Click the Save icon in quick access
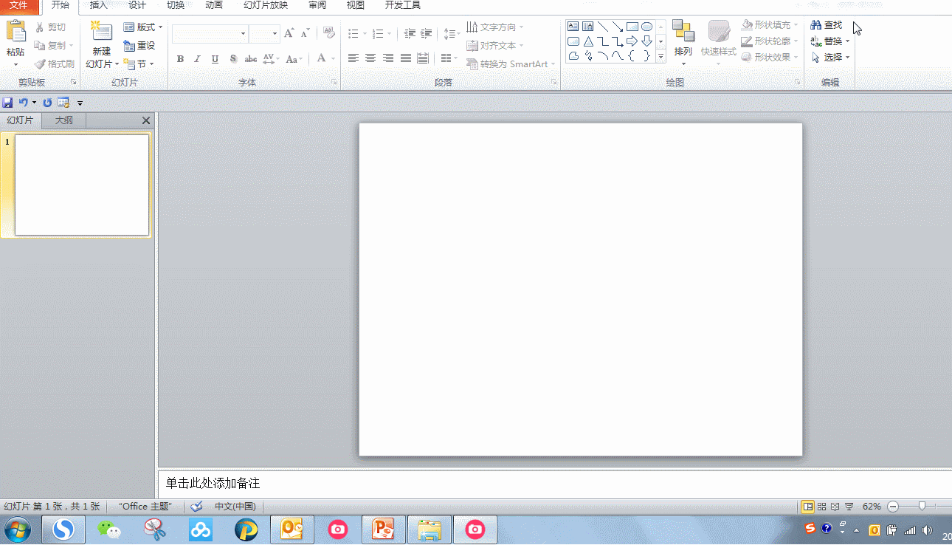The width and height of the screenshot is (952, 545). point(8,103)
